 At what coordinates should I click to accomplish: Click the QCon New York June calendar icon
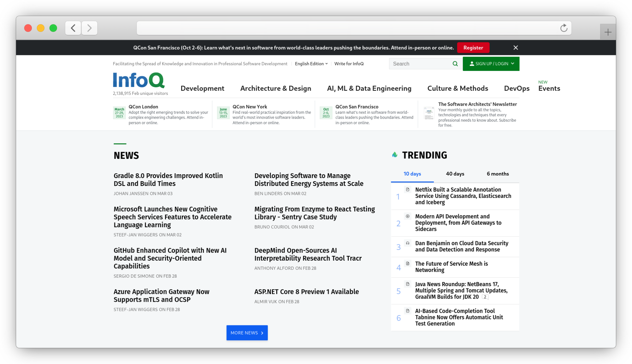tap(223, 113)
